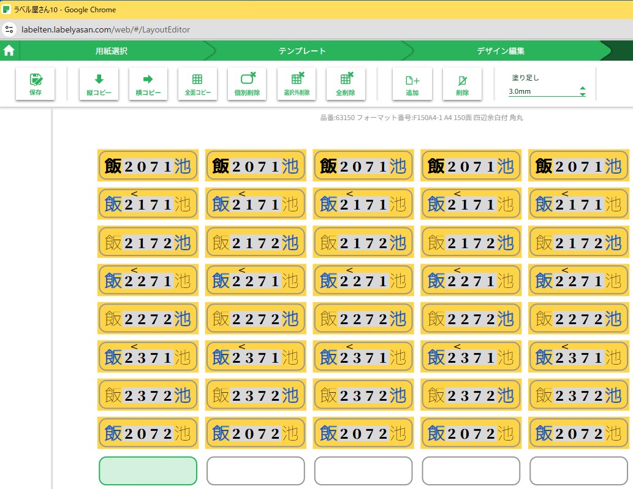
Task: Open the site info icon in address bar
Action: click(9, 29)
